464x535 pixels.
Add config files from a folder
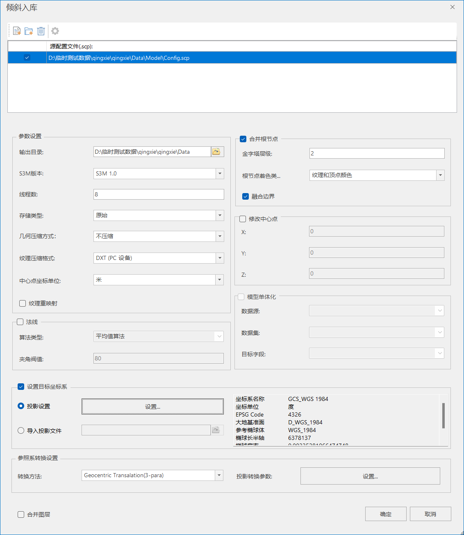[x=28, y=31]
